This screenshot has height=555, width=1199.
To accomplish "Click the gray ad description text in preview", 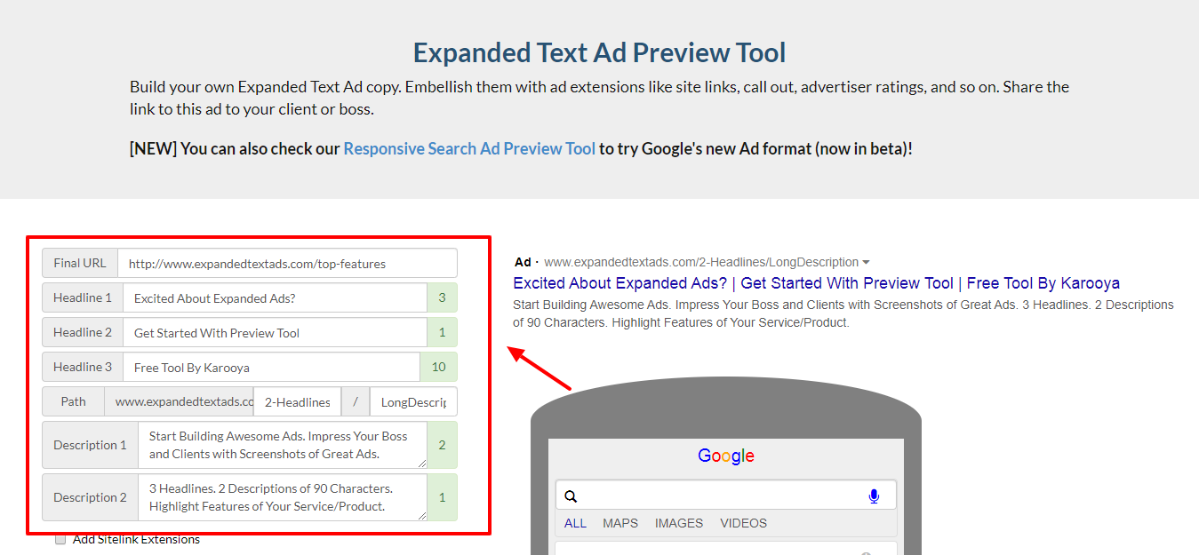I will 843,313.
